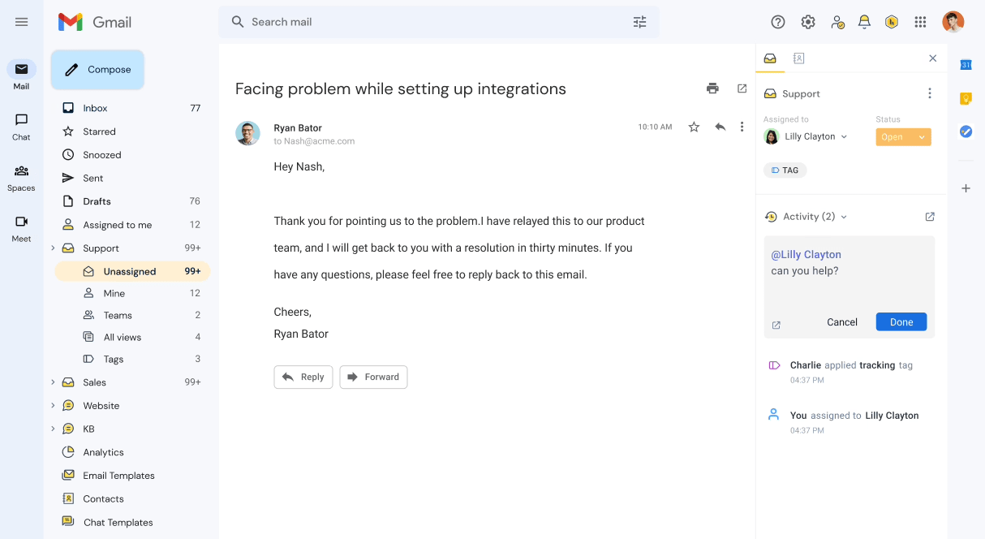Viewport: 985px width, 539px height.
Task: Open the Google apps grid
Action: click(x=920, y=22)
